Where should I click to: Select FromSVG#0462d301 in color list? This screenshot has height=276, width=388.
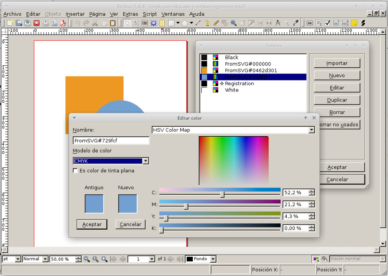[253, 71]
